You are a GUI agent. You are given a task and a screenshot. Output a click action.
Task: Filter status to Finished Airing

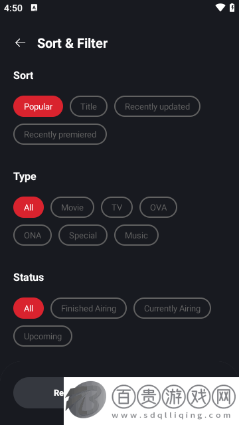point(88,308)
